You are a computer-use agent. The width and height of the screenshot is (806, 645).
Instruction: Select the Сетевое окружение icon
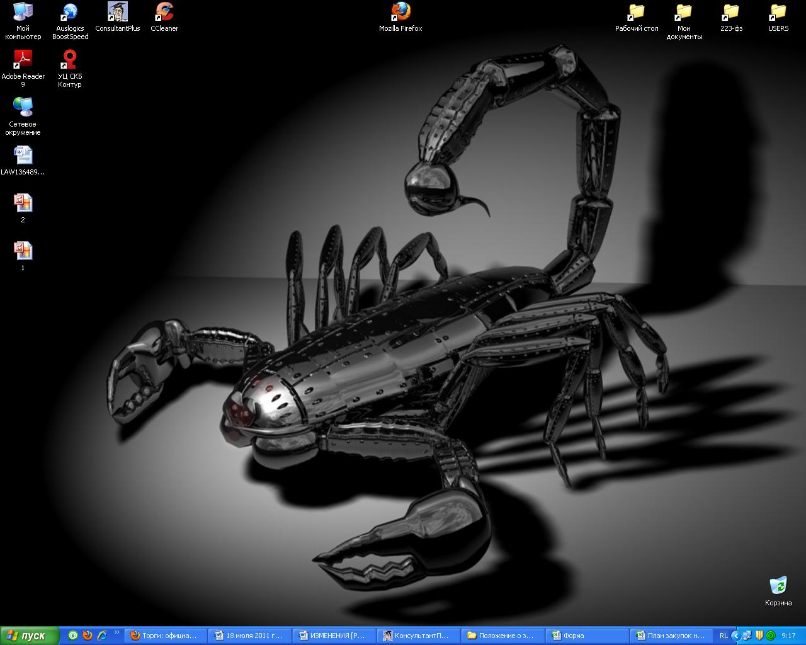(x=23, y=108)
